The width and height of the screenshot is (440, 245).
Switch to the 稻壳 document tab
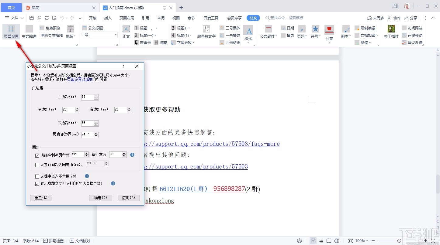click(x=36, y=7)
